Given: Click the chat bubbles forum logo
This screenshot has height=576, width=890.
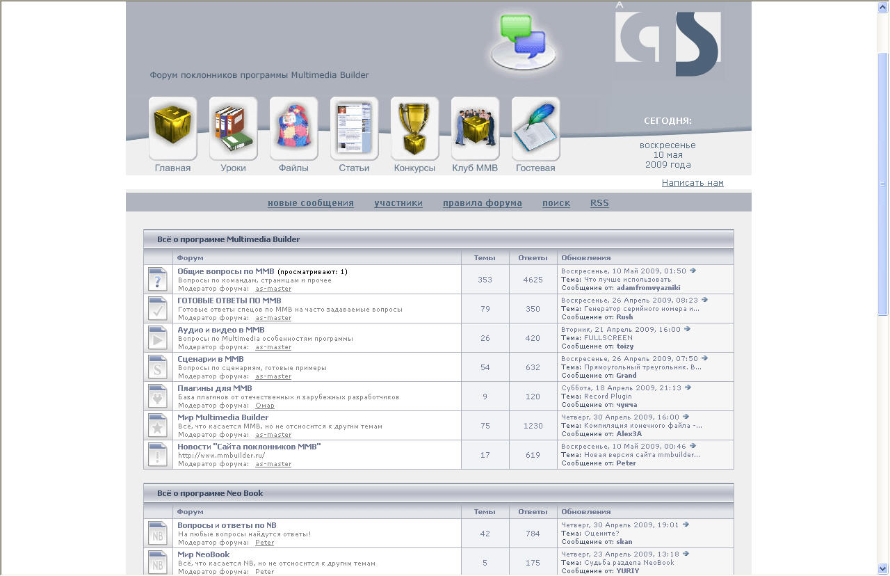Looking at the screenshot, I should pos(524,42).
